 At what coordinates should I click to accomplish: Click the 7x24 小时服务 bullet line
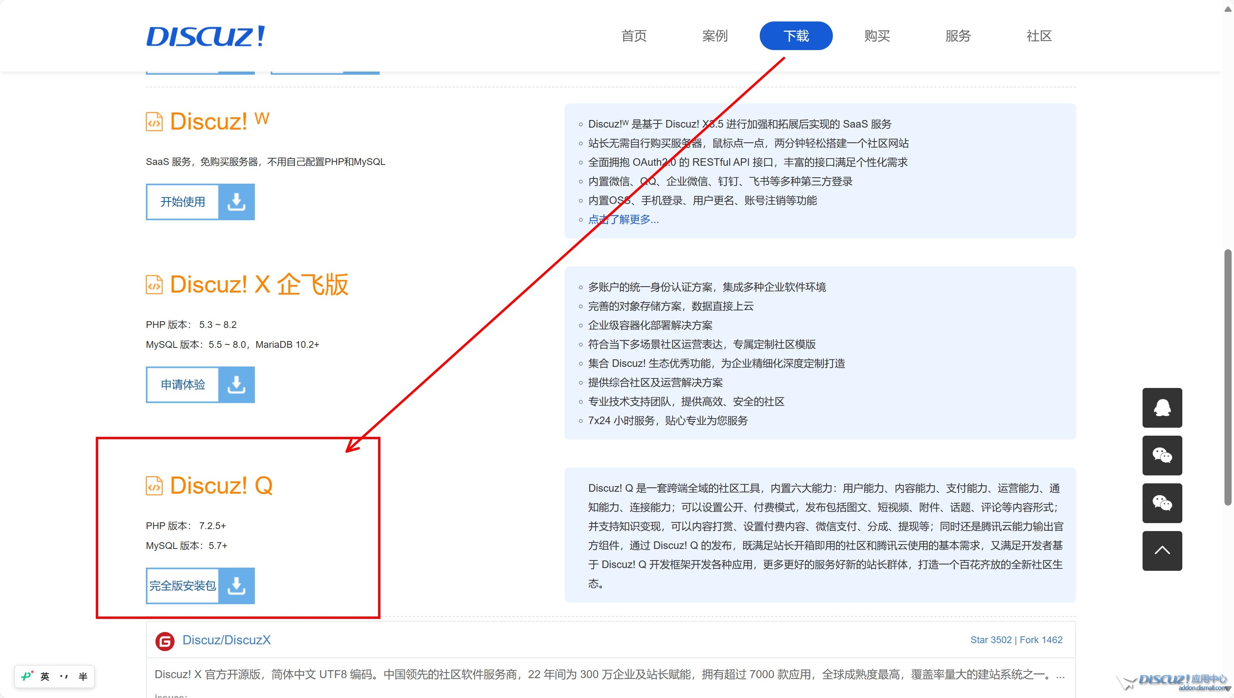[668, 421]
